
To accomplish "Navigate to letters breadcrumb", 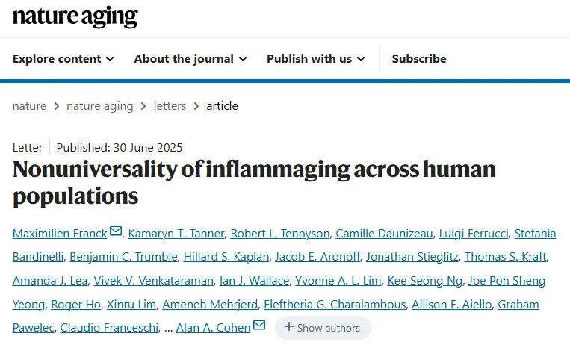I will [x=170, y=106].
